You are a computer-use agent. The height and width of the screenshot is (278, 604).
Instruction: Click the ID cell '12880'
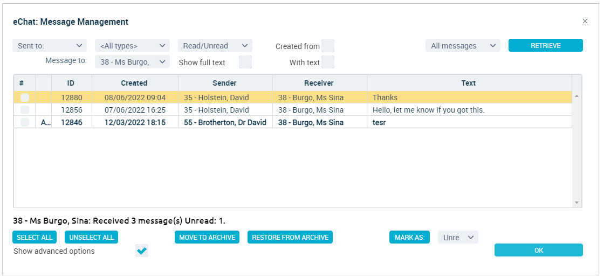(x=72, y=98)
